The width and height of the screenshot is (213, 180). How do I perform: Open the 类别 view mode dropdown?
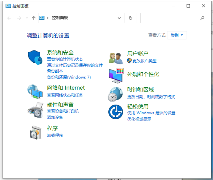pos(177,35)
